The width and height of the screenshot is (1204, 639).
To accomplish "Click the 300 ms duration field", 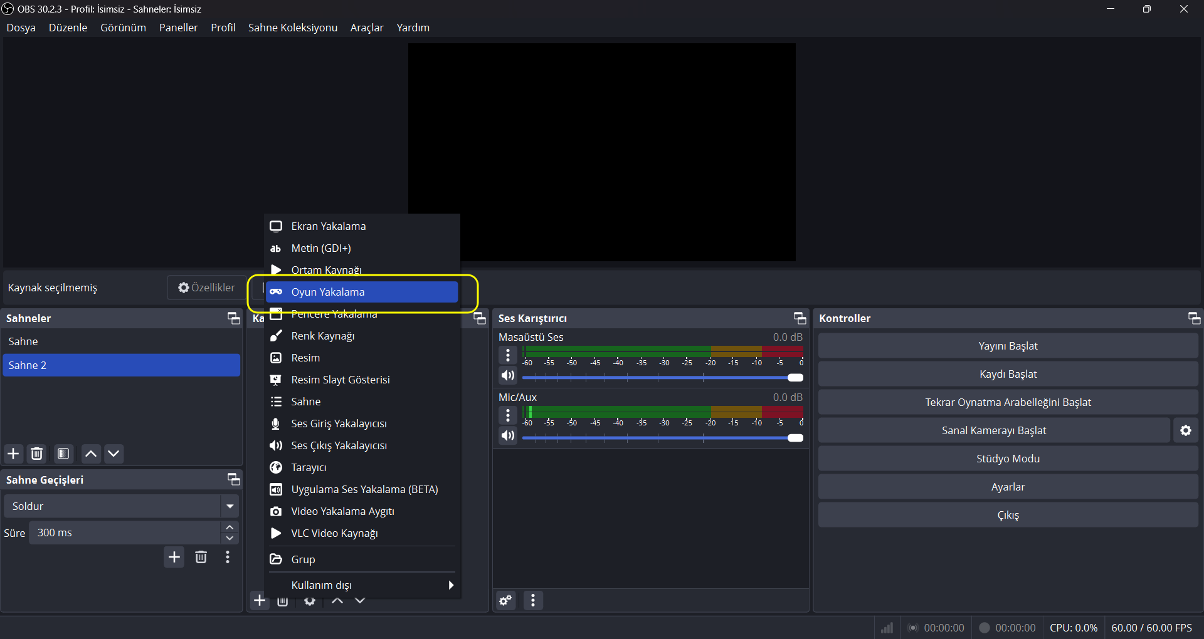I will point(125,532).
